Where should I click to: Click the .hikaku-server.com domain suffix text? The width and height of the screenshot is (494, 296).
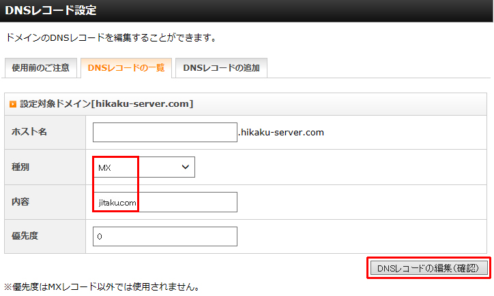click(281, 132)
